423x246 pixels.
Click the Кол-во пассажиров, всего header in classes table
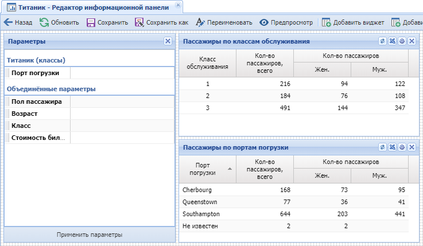coord(265,63)
